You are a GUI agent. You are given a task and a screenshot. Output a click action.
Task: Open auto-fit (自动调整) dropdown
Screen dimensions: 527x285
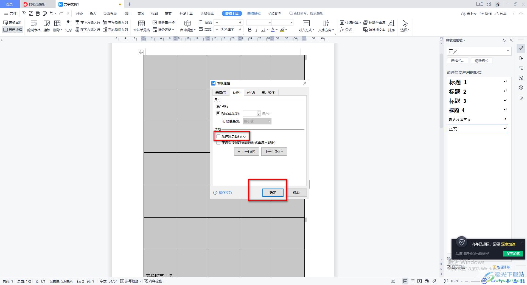[x=188, y=26]
